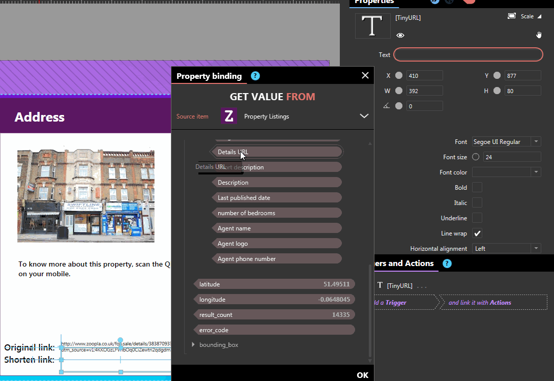Click the height field 80
This screenshot has width=554, height=381.
coord(522,91)
